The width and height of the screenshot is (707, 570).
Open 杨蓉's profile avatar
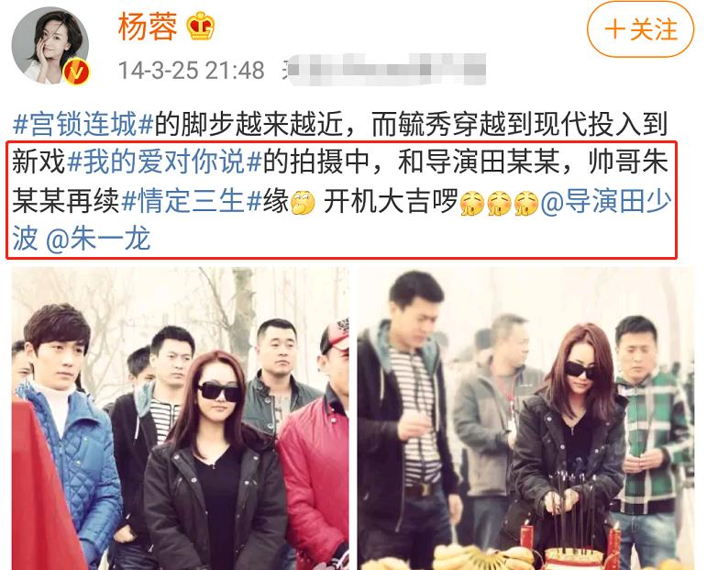pos(50,46)
